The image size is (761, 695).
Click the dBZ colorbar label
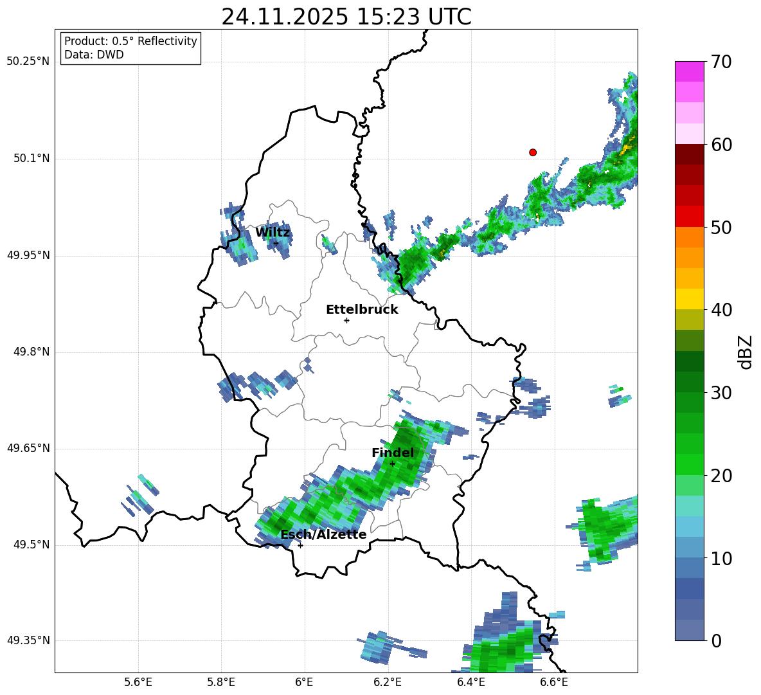[746, 352]
